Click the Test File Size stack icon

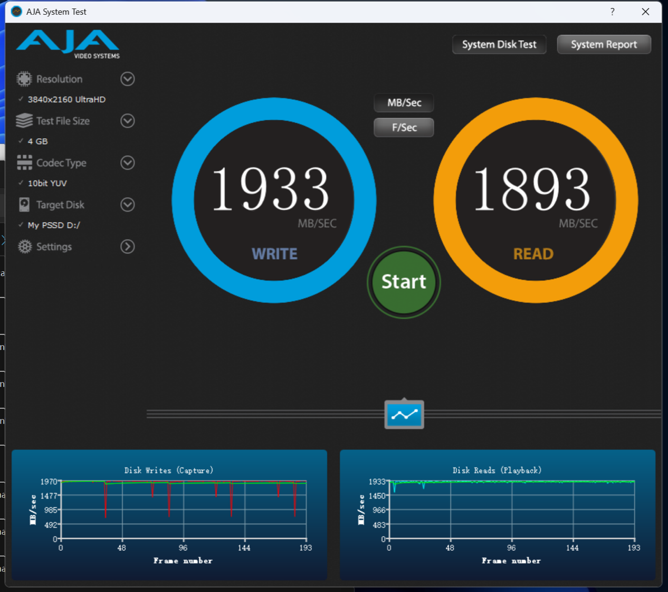[24, 121]
